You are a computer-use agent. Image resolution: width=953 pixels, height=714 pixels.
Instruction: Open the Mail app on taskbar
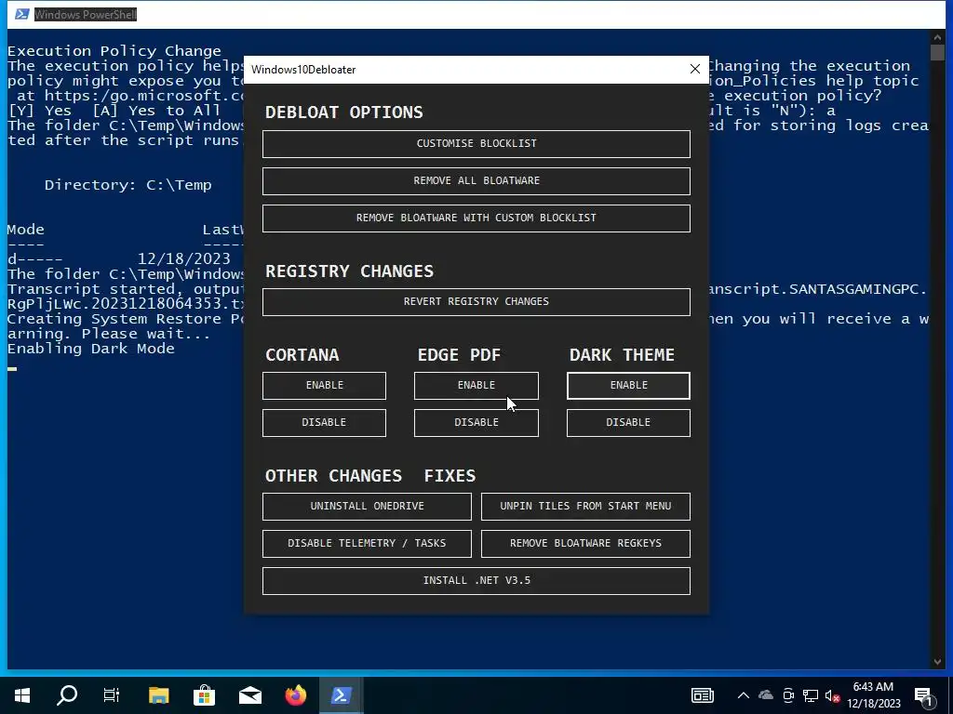tap(249, 695)
